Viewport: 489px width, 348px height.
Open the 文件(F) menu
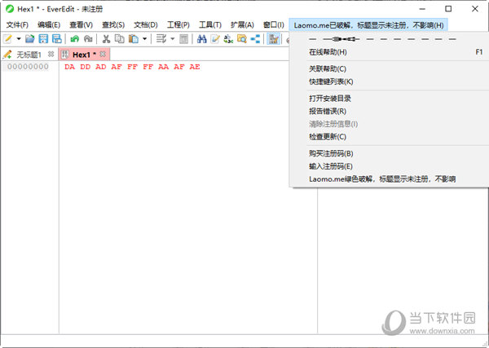[17, 25]
